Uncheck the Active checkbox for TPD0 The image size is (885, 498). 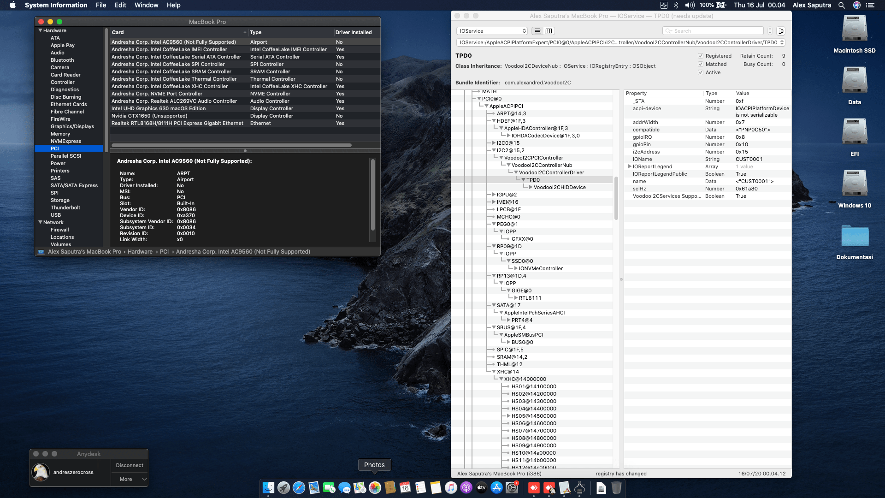[701, 72]
